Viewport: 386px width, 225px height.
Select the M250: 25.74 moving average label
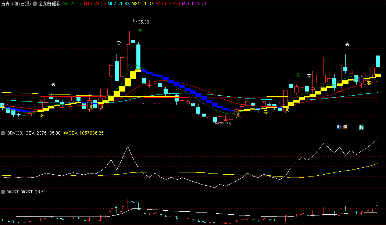pos(194,4)
